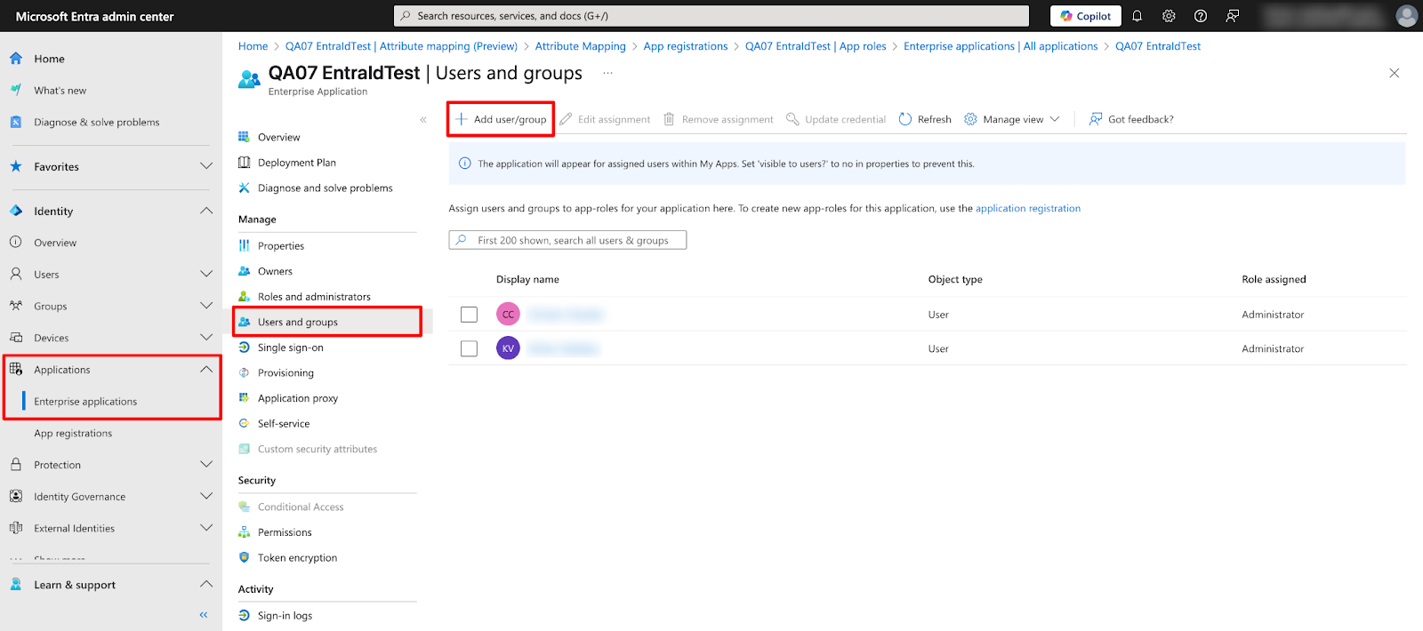Open the App registrations breadcrumb
The height and width of the screenshot is (631, 1423).
685,46
